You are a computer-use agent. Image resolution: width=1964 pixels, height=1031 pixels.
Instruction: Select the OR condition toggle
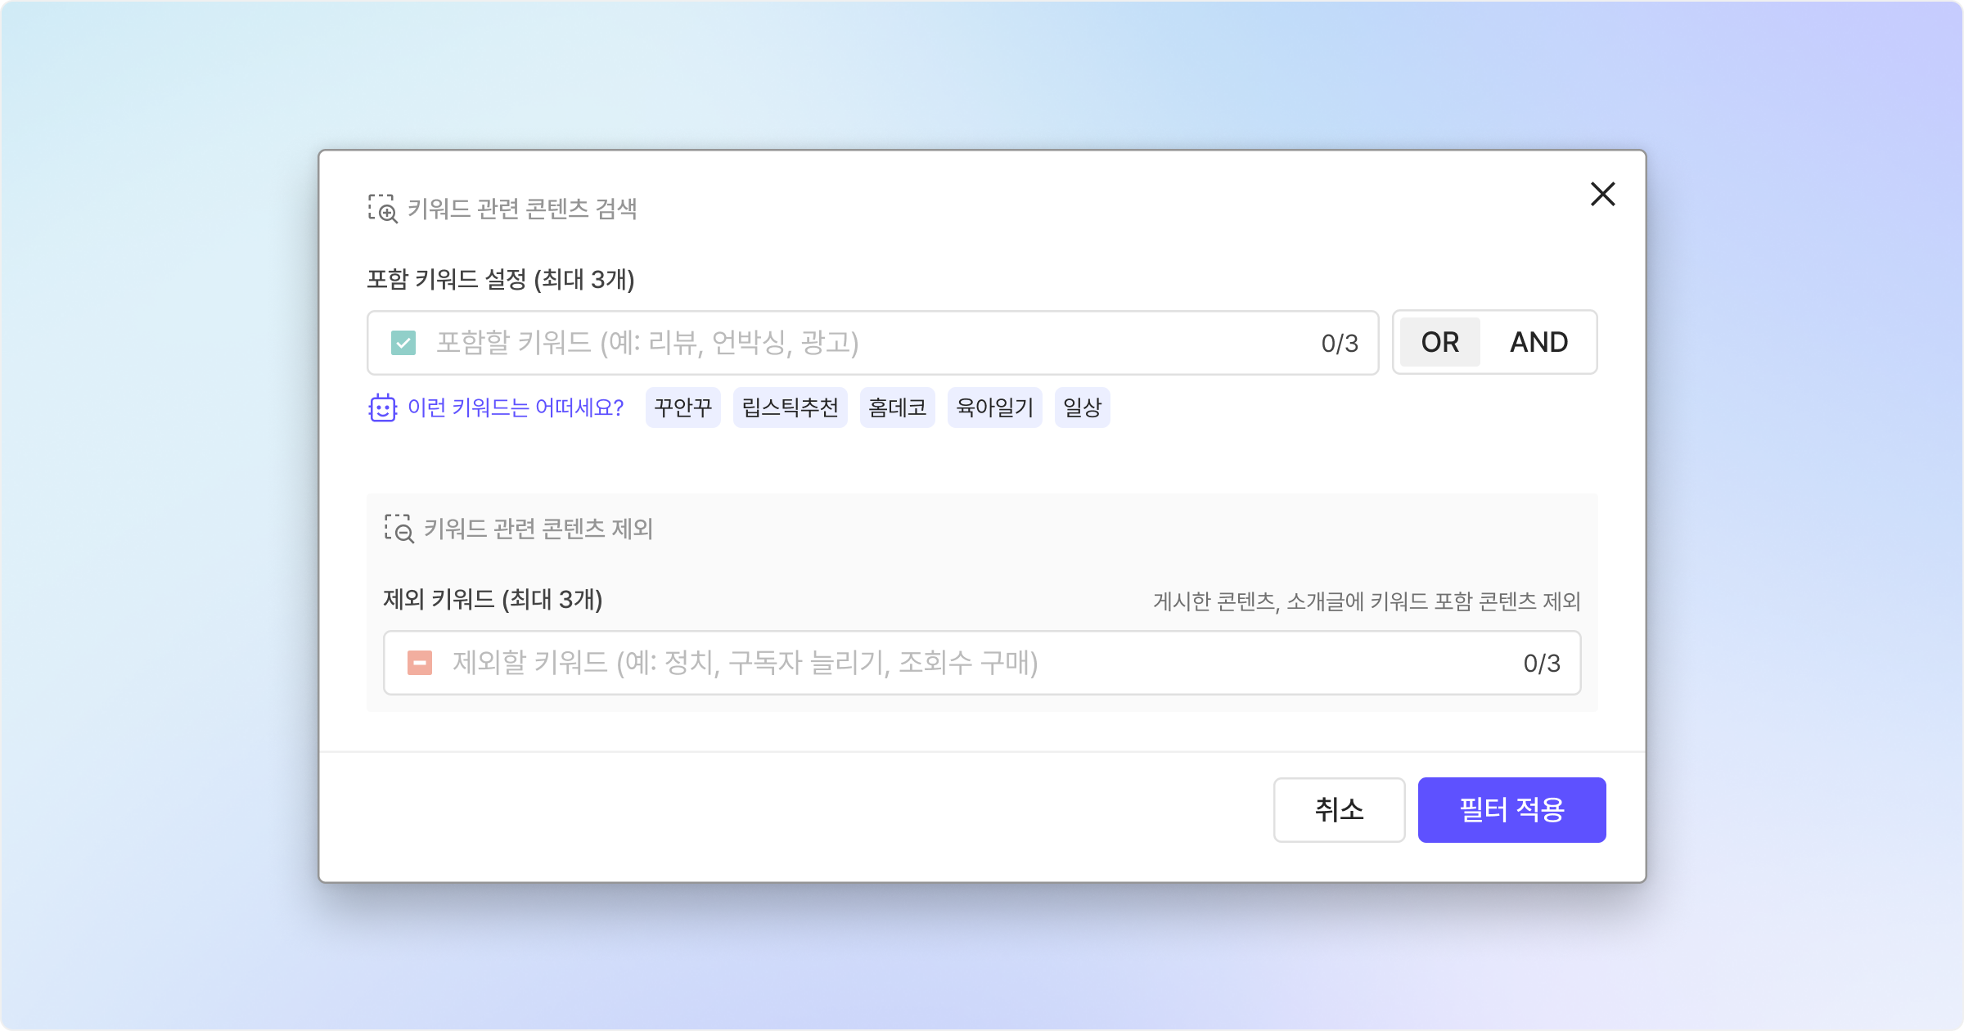(1439, 342)
